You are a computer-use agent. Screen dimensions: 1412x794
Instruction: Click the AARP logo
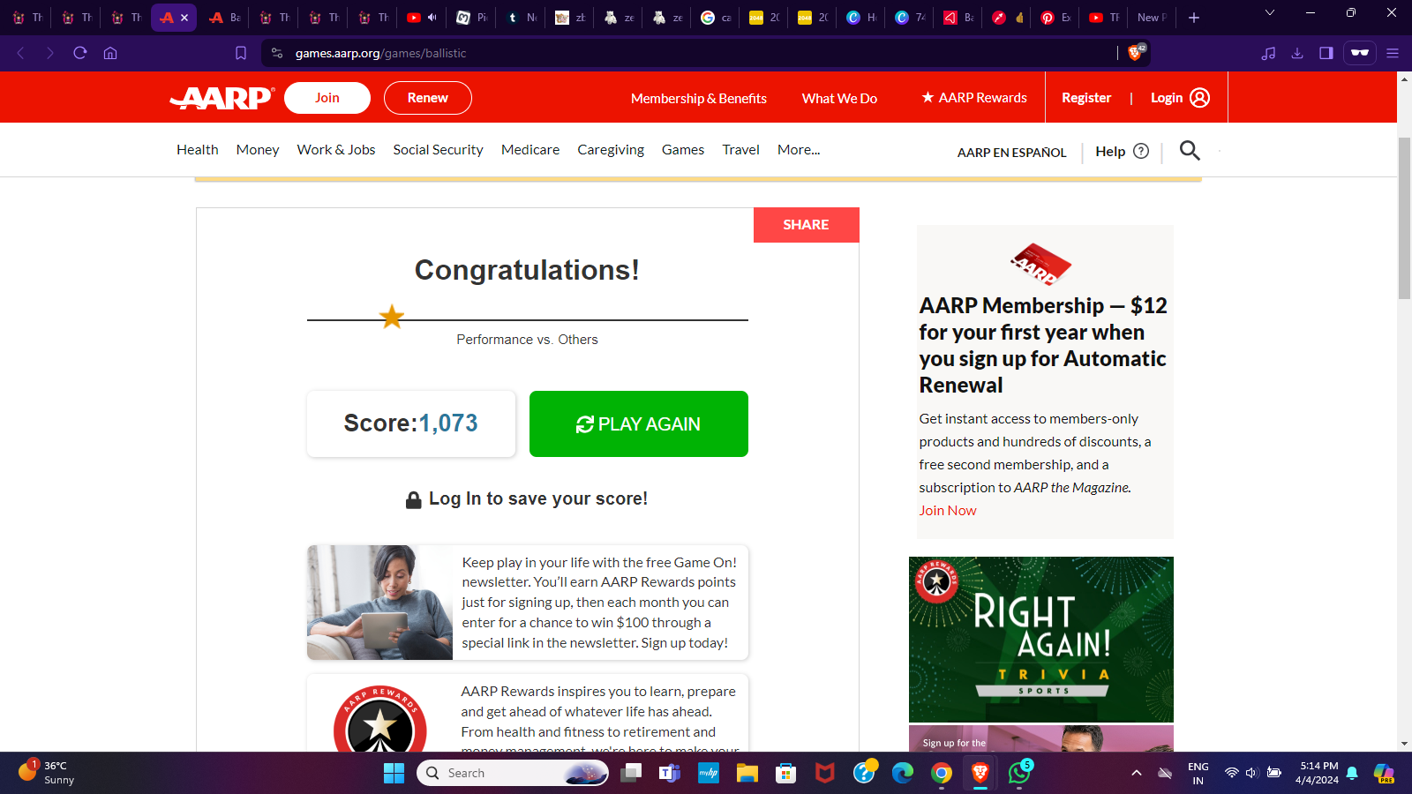(222, 98)
